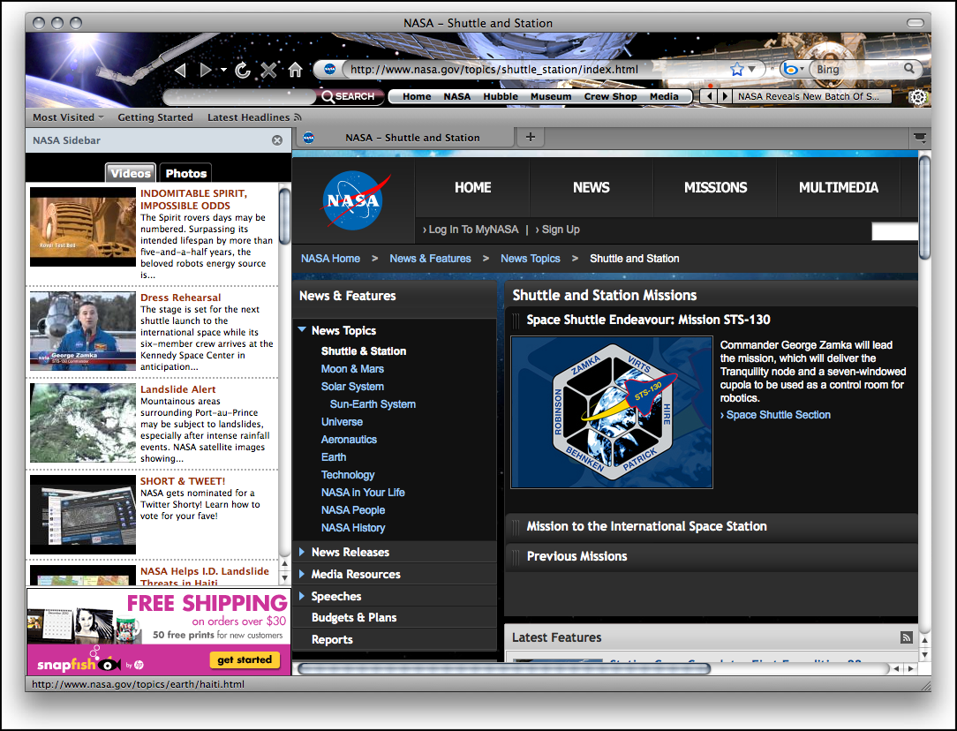
Task: Go to the News Topics breadcrumb
Action: click(x=530, y=259)
